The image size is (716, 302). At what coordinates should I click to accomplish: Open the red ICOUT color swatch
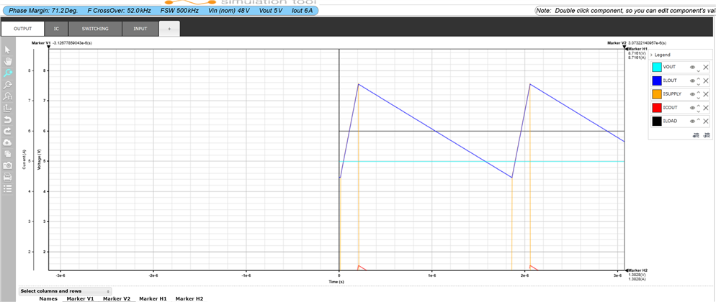click(657, 108)
